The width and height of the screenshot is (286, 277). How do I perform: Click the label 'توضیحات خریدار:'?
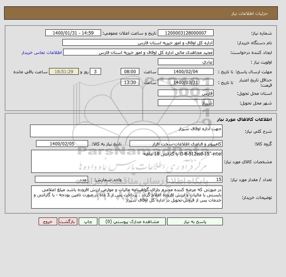click(x=257, y=197)
